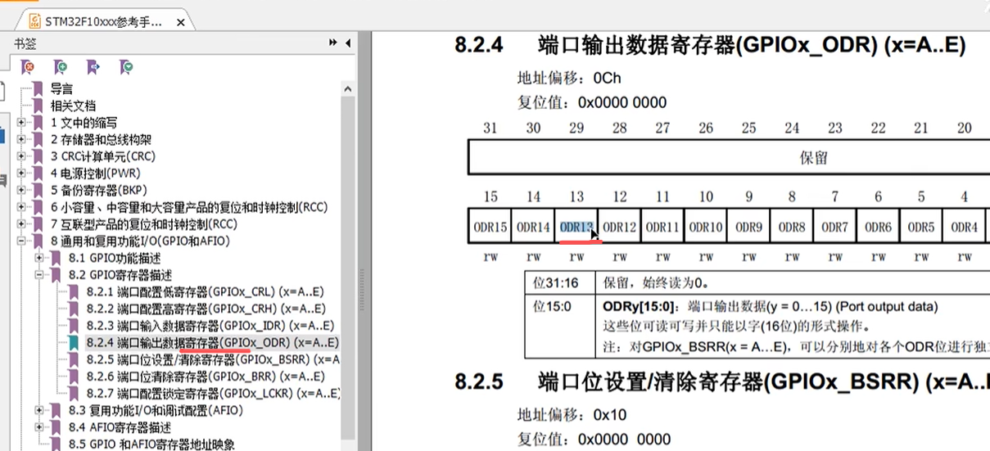Viewport: 990px width, 451px height.
Task: Click the ODR12 bit cell
Action: 619,227
